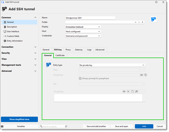Expand the Security section in sidebar
Image resolution: width=169 pixels, height=132 pixels.
click(x=19, y=53)
